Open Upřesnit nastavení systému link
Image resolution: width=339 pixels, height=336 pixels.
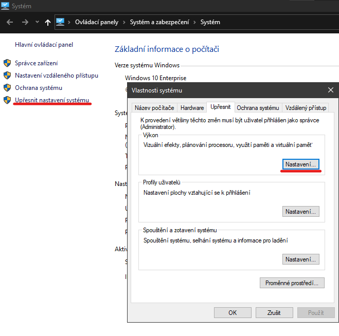click(x=52, y=100)
